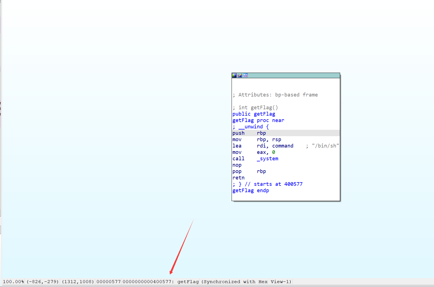This screenshot has width=434, height=287.
Task: Click the (-826,-279) position indicator
Action: [x=42, y=281]
